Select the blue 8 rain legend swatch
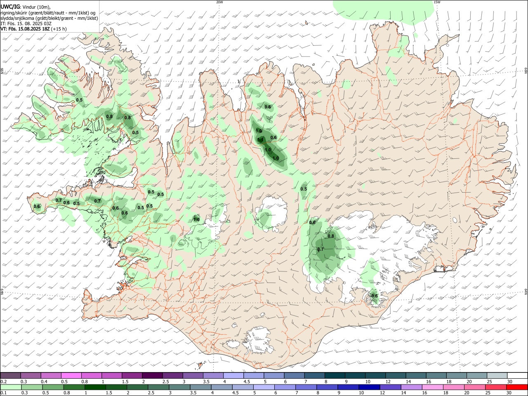The width and height of the screenshot is (528, 396). (x=327, y=387)
